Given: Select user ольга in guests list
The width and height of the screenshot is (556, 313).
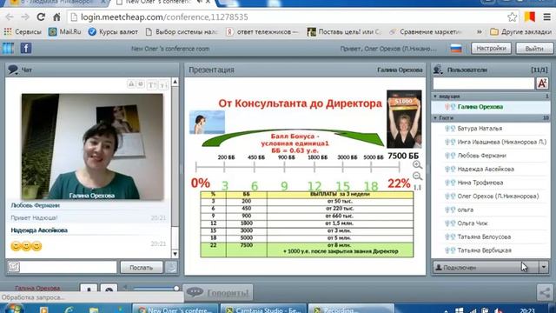Looking at the screenshot, I should click(491, 210).
